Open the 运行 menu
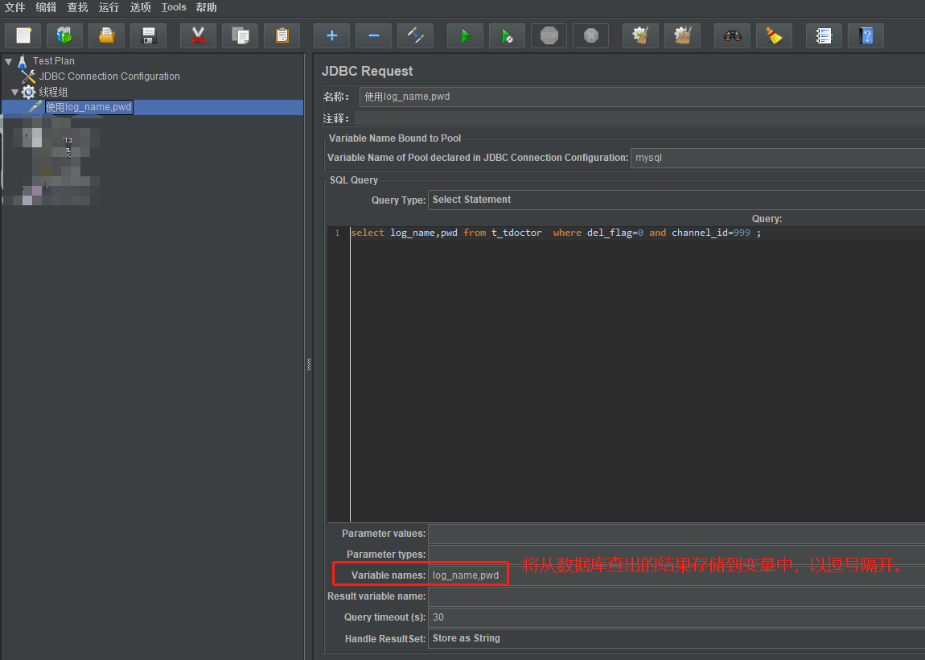 [x=109, y=7]
